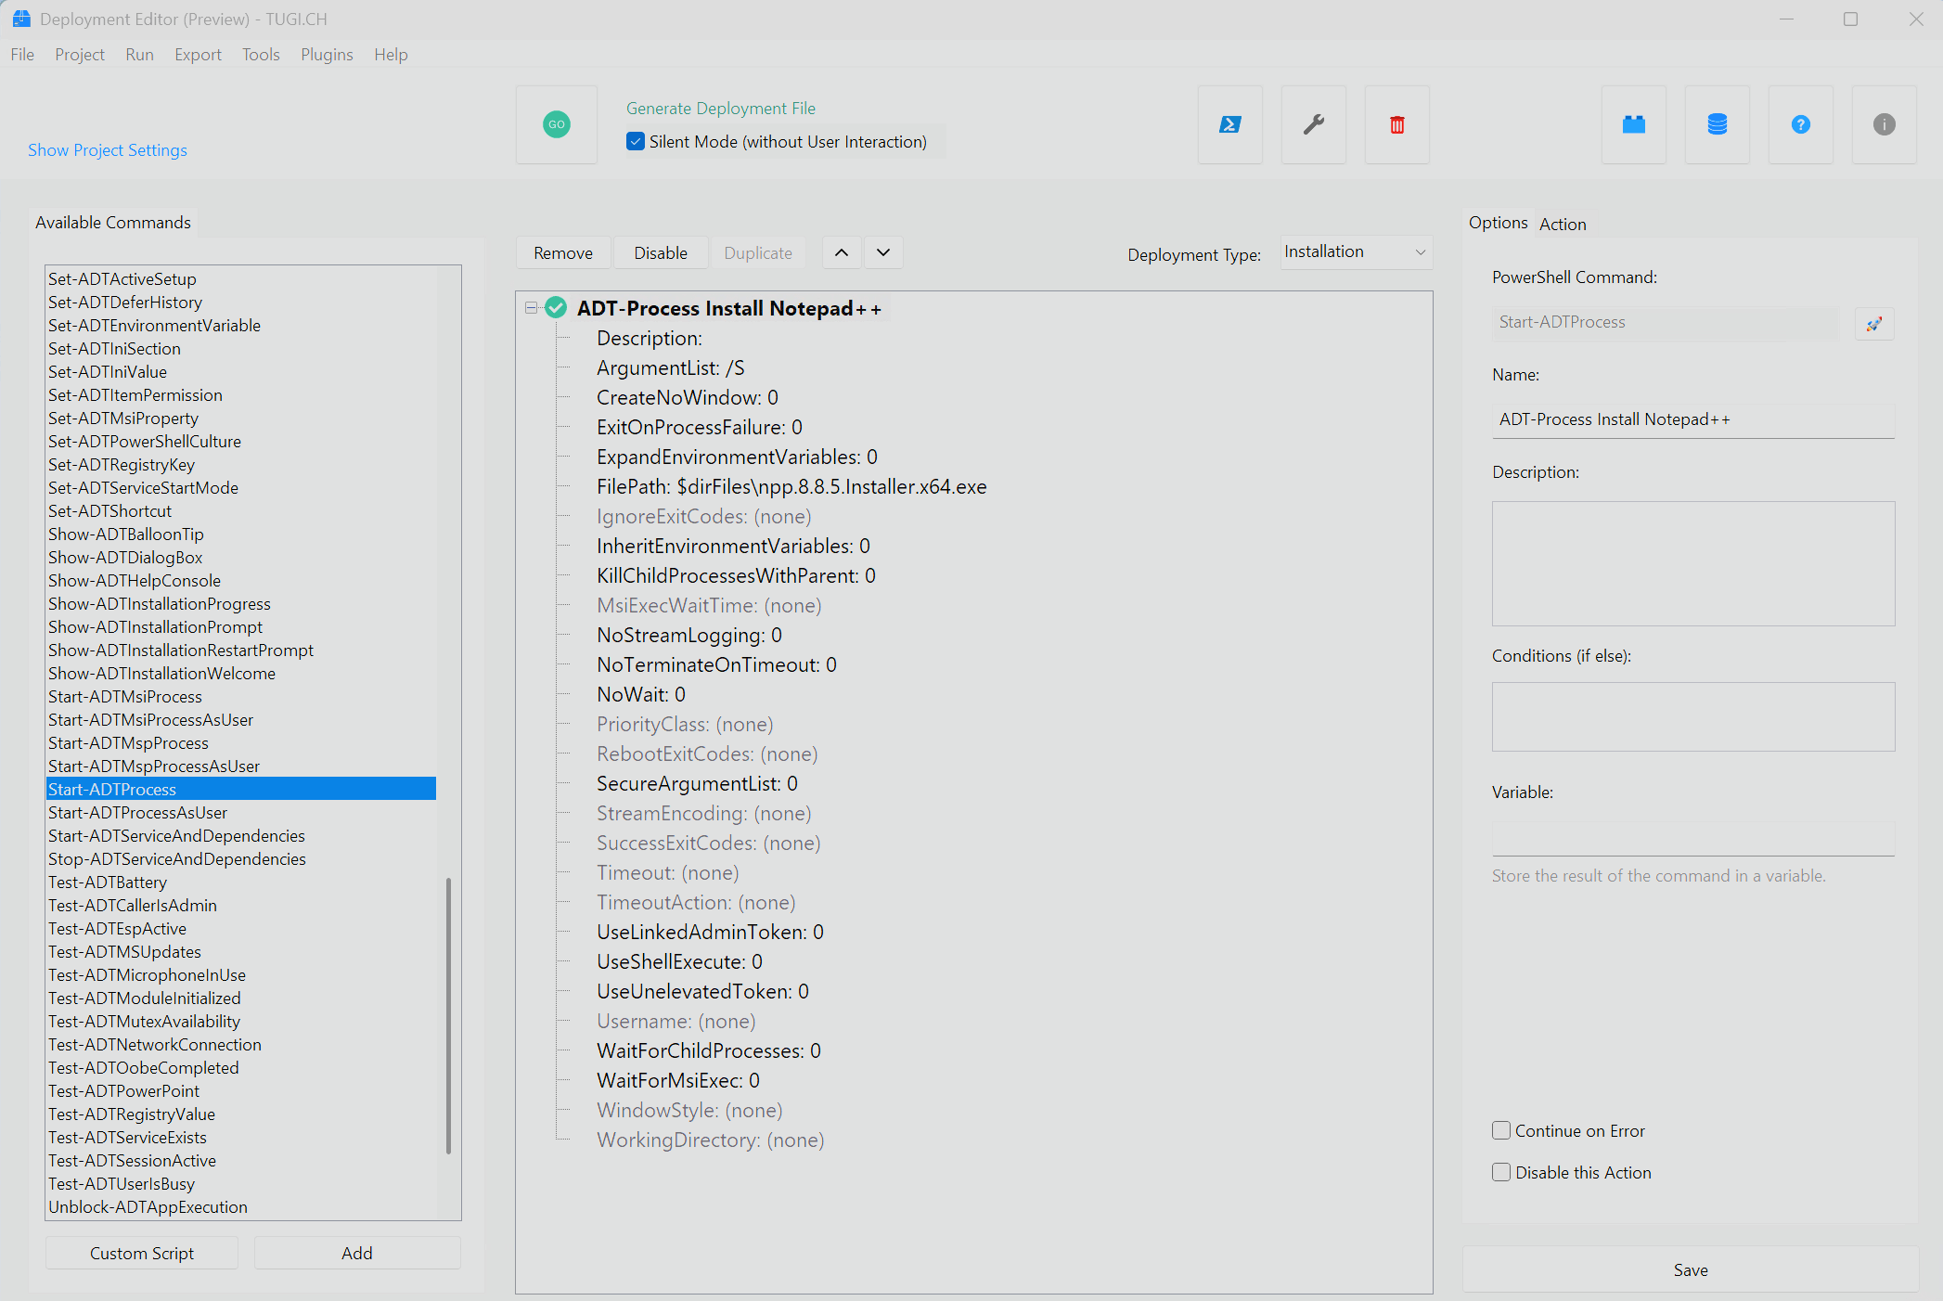Open the File menu

coord(22,55)
